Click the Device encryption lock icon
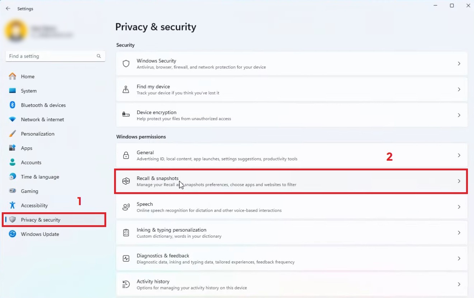This screenshot has height=298, width=474. click(126, 115)
